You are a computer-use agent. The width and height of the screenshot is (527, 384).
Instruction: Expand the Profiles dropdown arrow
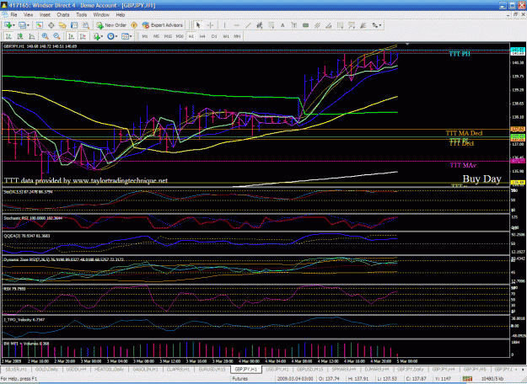coord(28,25)
